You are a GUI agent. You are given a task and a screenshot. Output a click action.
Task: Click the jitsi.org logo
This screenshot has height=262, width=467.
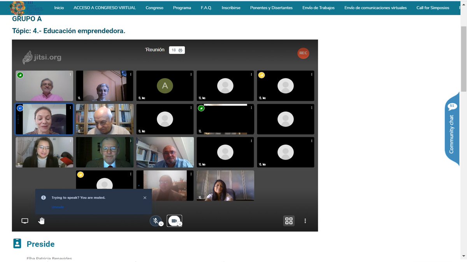click(x=42, y=57)
